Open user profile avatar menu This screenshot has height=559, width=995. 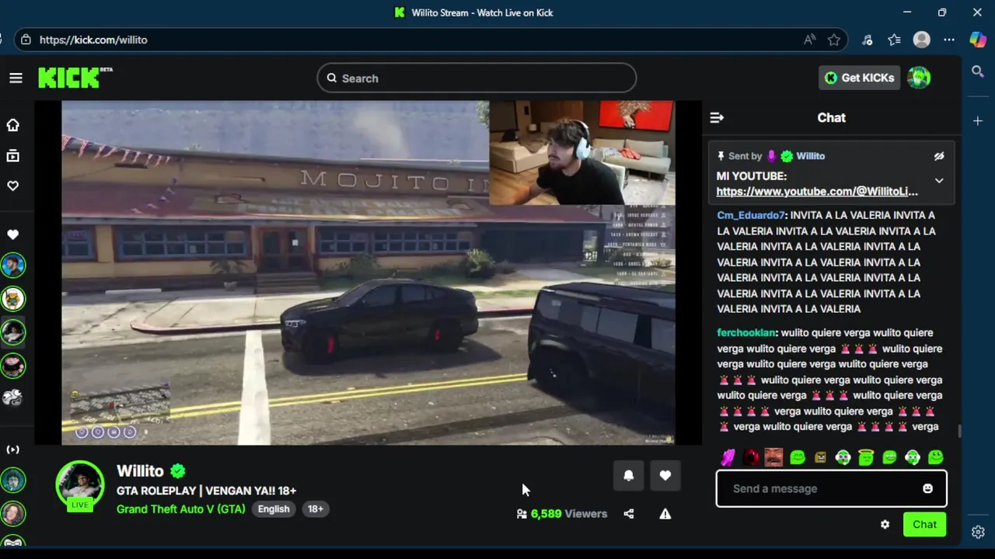pos(919,78)
